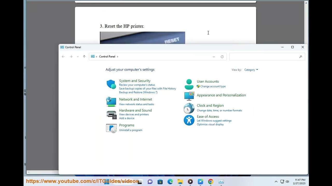Click the Hardware and Sound heading
This screenshot has width=332, height=186.
point(135,110)
